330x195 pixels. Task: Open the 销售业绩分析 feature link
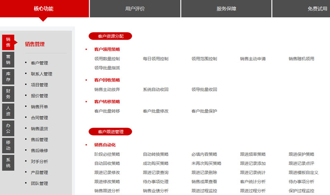(156, 190)
